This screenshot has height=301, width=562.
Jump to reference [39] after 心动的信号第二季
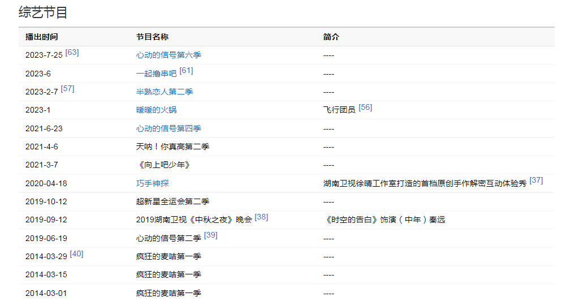(x=210, y=235)
